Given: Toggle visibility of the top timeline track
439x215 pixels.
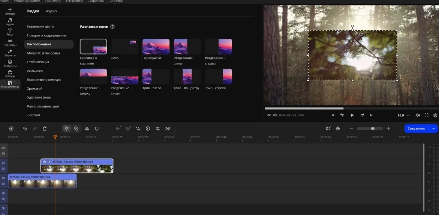Looking at the screenshot, I should click(3, 148).
